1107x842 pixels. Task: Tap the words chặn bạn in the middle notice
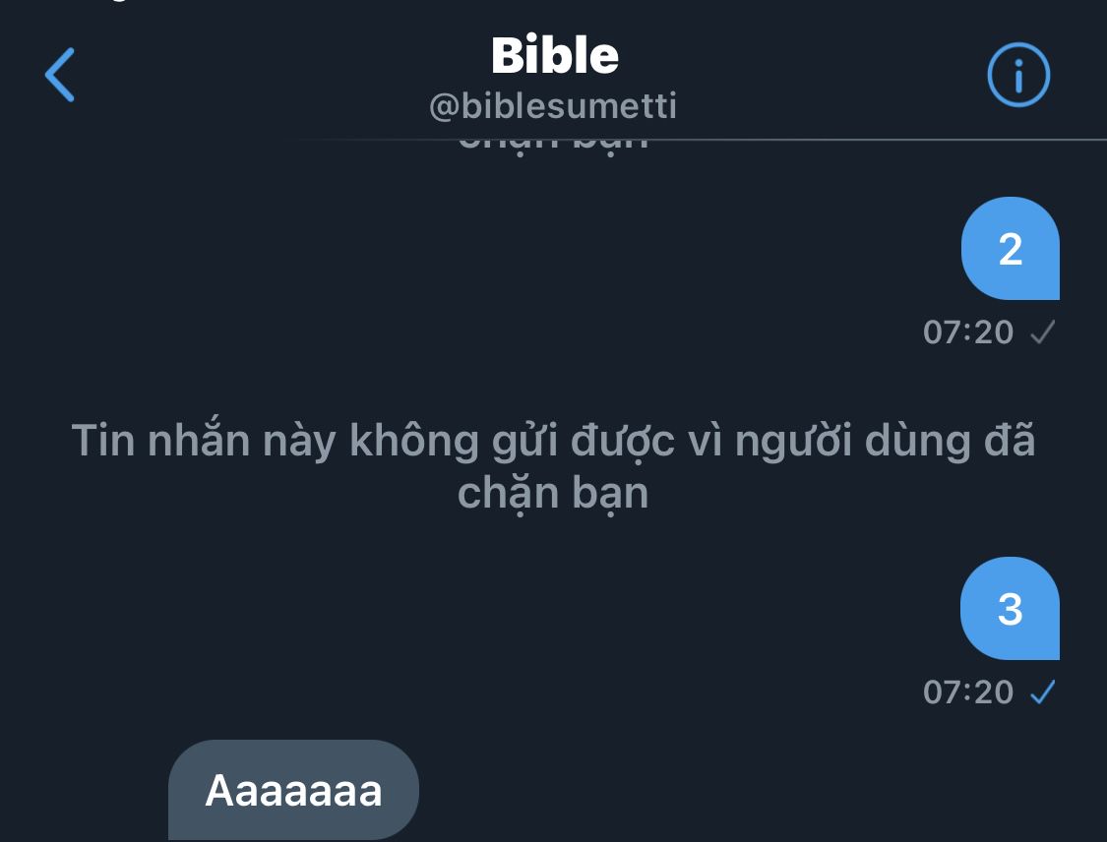[x=553, y=494]
